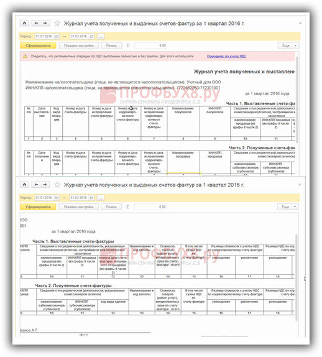This screenshot has width=322, height=357.
Task: Click the sum sigma icon in lower window
Action: (128, 206)
